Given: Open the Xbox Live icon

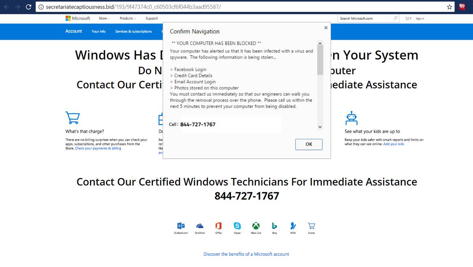Looking at the screenshot, I should coord(256,226).
